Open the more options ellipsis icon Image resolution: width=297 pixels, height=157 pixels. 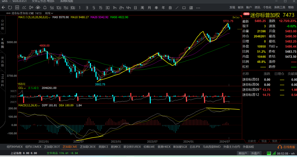[198, 8]
